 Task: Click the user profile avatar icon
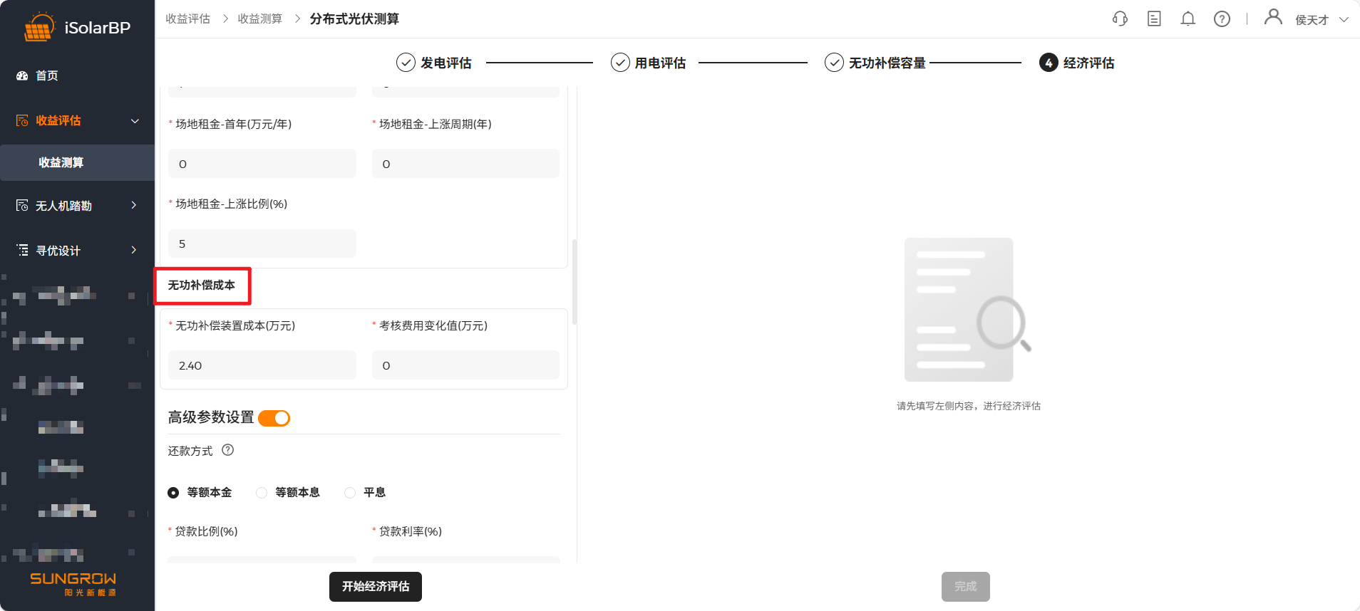point(1272,17)
